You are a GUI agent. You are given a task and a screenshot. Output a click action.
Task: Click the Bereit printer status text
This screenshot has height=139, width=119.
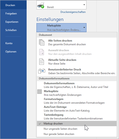pos(50,7)
